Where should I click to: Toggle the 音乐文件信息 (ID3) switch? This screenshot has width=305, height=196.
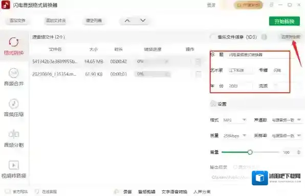coord(213,37)
